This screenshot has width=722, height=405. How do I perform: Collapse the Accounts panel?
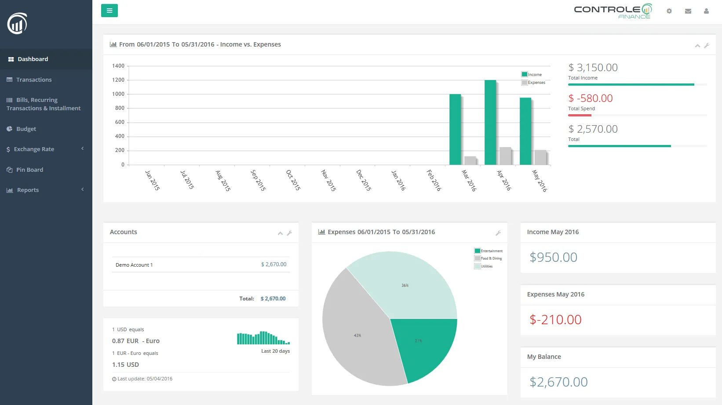pyautogui.click(x=280, y=233)
